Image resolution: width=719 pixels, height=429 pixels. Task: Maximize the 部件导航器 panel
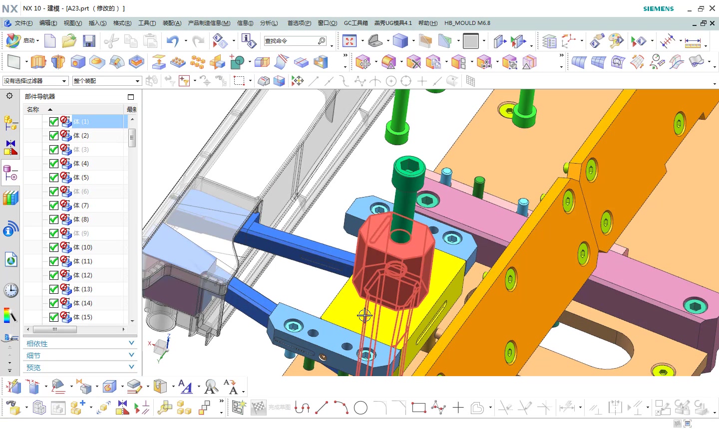tap(131, 97)
